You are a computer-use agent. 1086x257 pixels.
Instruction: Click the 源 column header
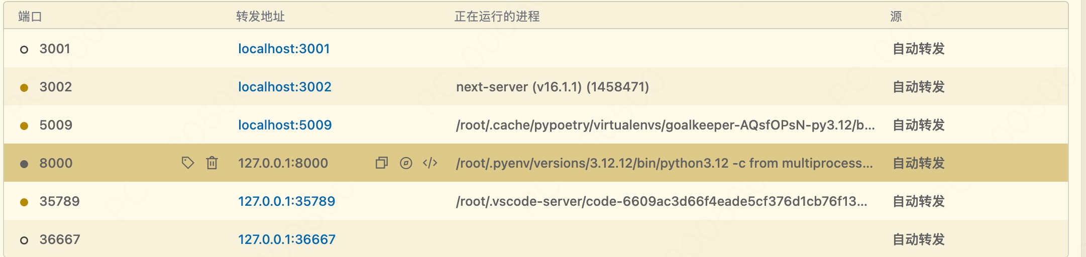tap(896, 17)
